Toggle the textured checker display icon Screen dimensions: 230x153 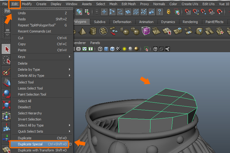pyautogui.click(x=118, y=49)
